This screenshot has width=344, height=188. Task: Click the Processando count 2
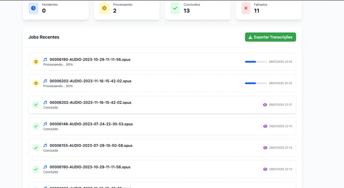point(115,11)
